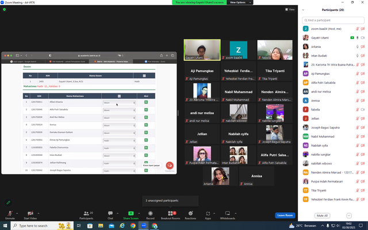
Task: Click fabella's muted mic icon in participants list
Action: click(x=357, y=110)
